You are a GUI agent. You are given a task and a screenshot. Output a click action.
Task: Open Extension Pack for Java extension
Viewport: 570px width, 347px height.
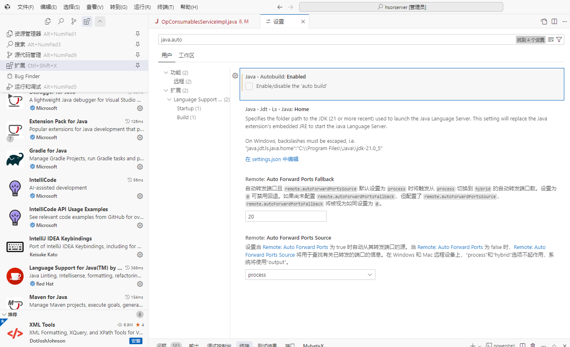tap(74, 130)
